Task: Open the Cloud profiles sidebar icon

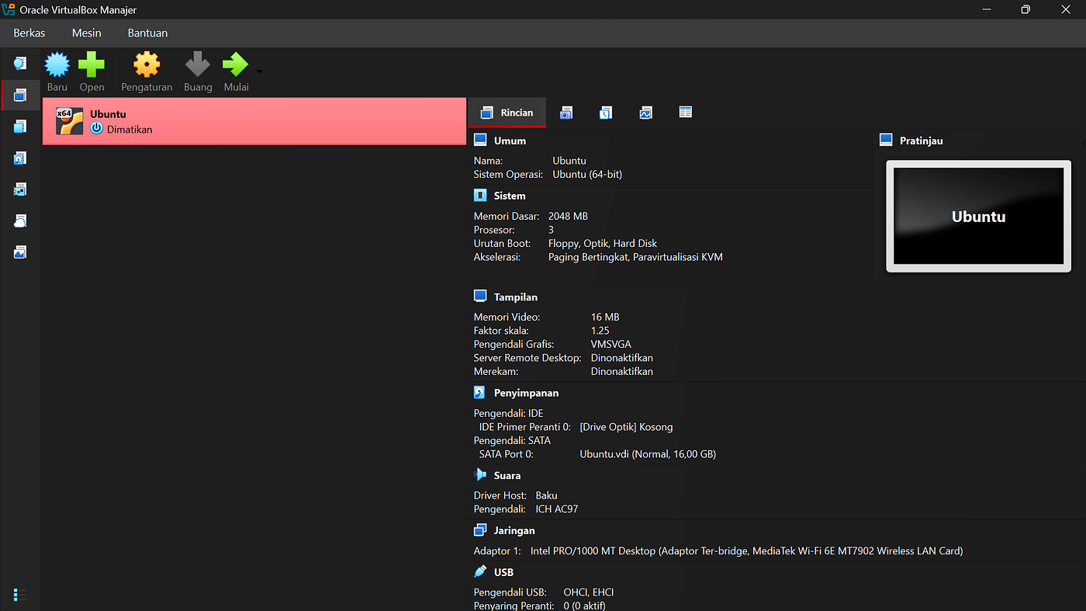Action: click(x=20, y=221)
